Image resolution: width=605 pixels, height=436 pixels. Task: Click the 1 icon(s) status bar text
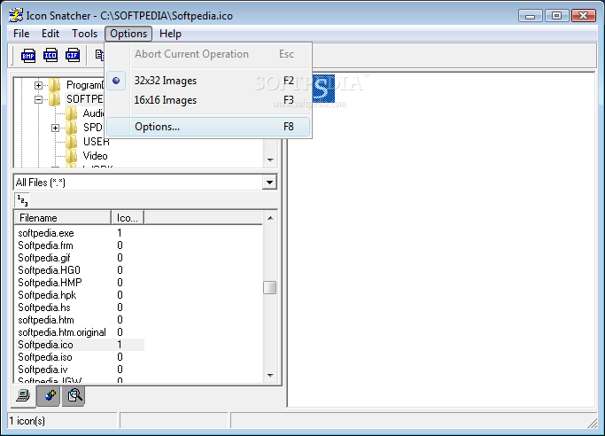[x=27, y=421]
